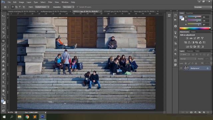Create a new layer from Layers panel footer
The width and height of the screenshot is (213, 120).
point(204,112)
